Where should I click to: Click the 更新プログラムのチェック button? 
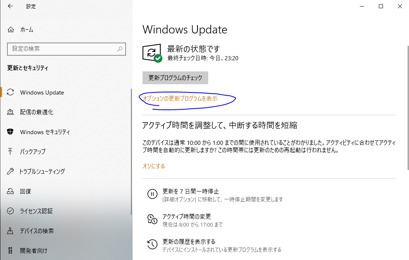click(175, 78)
